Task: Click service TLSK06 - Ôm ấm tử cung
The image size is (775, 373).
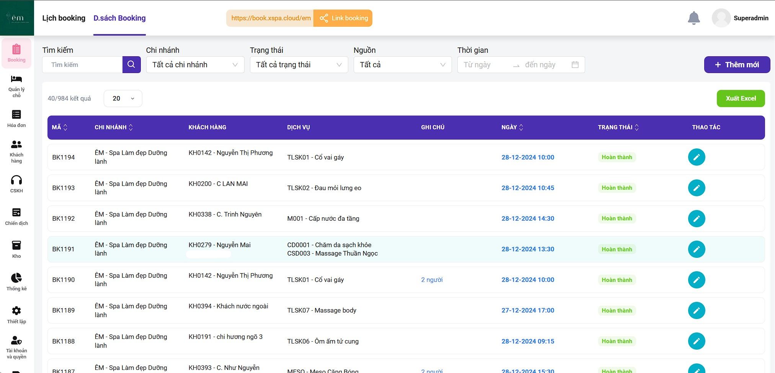Action: [x=323, y=341]
